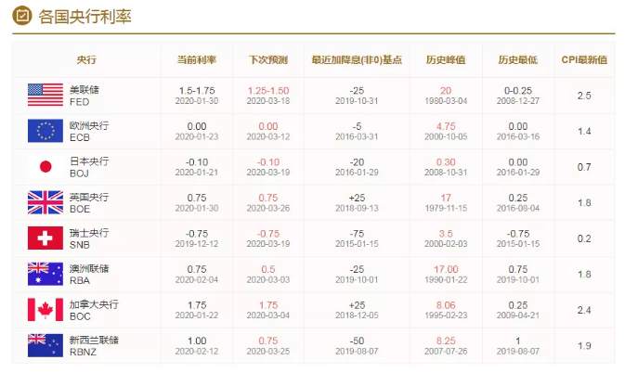This screenshot has width=625, height=373.
Task: Click BOC historical peak 8.06
Action: [446, 305]
